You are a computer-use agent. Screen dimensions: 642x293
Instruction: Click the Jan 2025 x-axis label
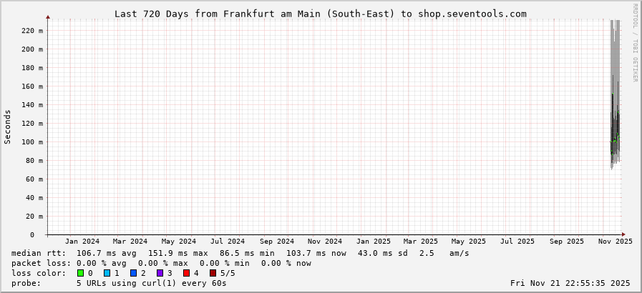pyautogui.click(x=373, y=242)
